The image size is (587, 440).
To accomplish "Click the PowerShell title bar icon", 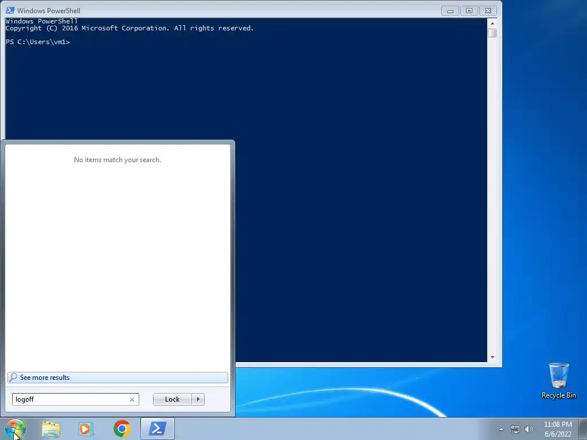I will point(10,10).
